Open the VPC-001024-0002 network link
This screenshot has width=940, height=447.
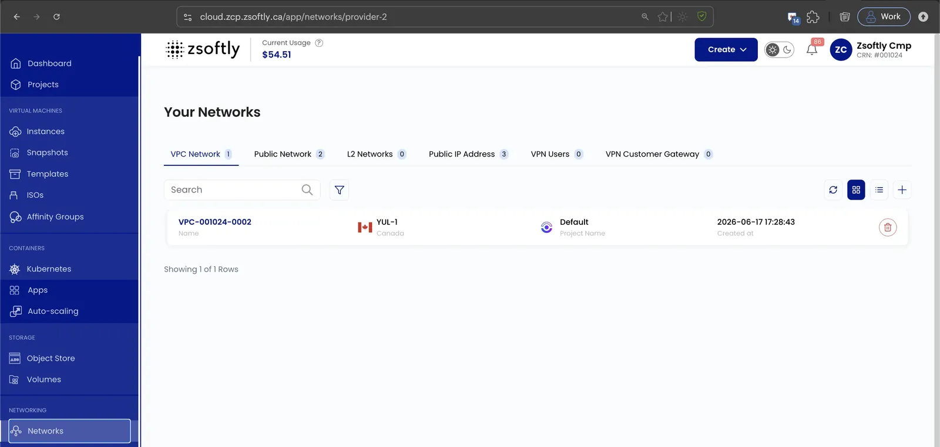tap(215, 222)
